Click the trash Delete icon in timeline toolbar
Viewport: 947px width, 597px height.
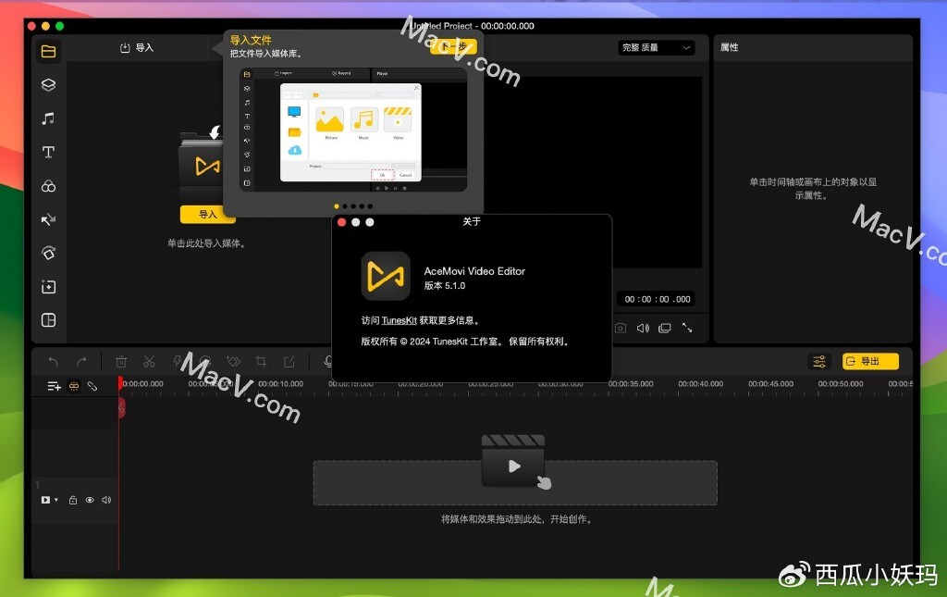[121, 361]
